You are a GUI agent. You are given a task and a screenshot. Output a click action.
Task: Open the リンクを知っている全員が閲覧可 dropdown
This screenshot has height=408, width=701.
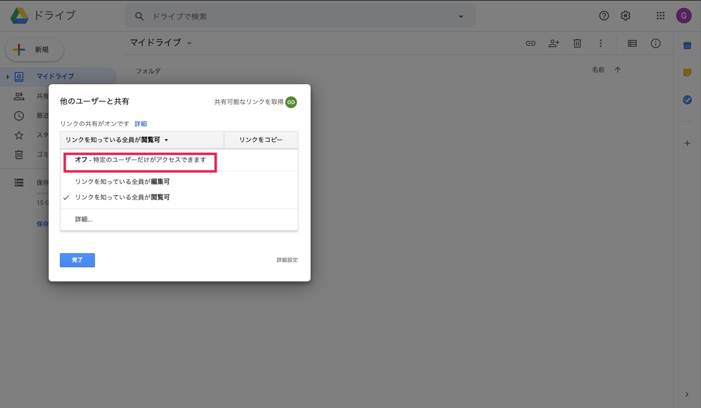coord(142,140)
